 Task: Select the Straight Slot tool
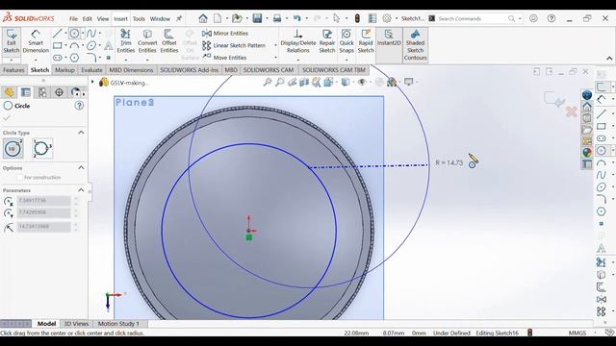(x=58, y=58)
